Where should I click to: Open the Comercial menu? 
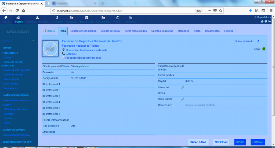pyautogui.click(x=57, y=20)
